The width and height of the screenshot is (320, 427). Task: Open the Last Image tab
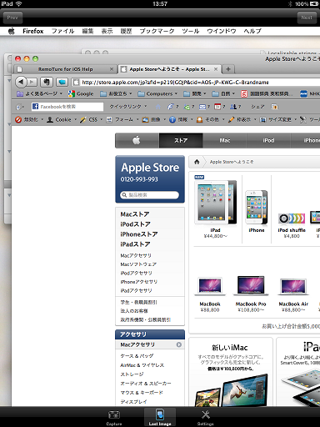pos(160,417)
